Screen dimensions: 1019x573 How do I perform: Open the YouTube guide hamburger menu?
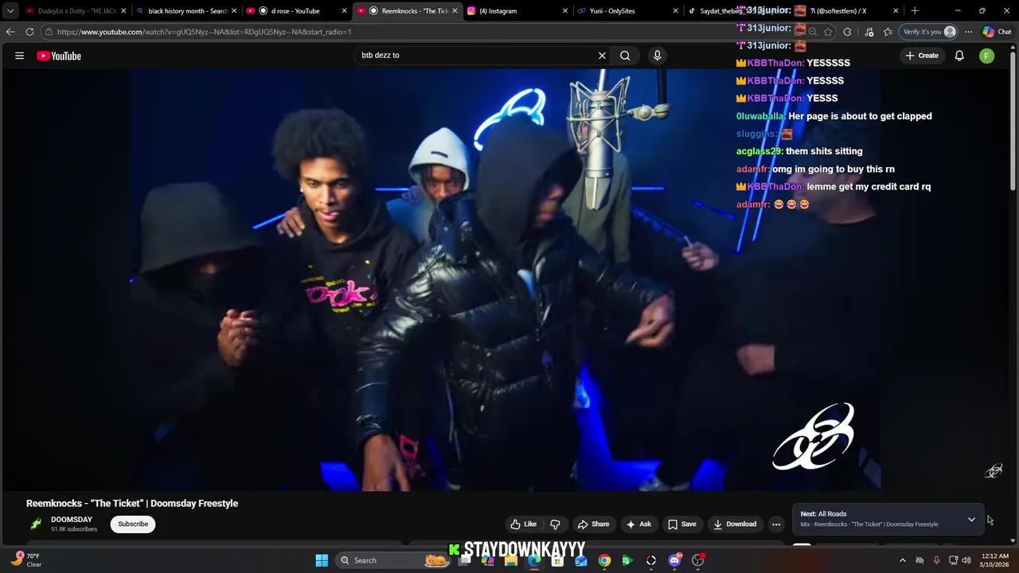[19, 56]
